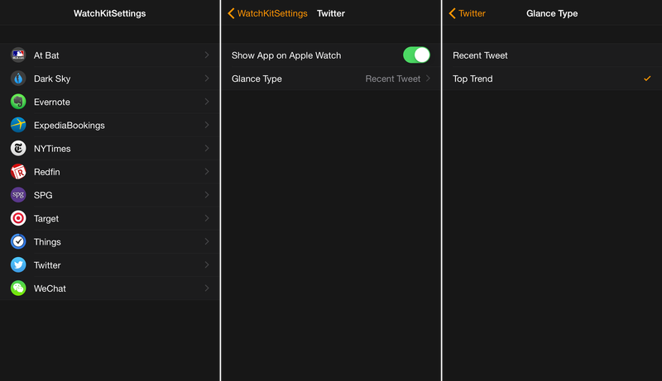Viewport: 662px width, 381px height.
Task: Click the Glance Type row label
Action: 257,79
